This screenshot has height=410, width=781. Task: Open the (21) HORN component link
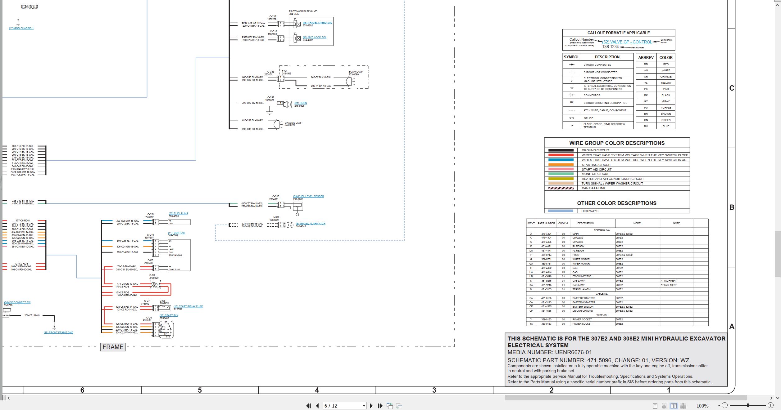click(301, 103)
